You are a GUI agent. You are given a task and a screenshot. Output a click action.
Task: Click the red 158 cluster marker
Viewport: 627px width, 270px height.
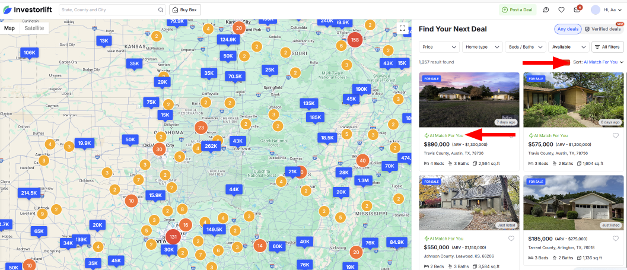tap(355, 40)
